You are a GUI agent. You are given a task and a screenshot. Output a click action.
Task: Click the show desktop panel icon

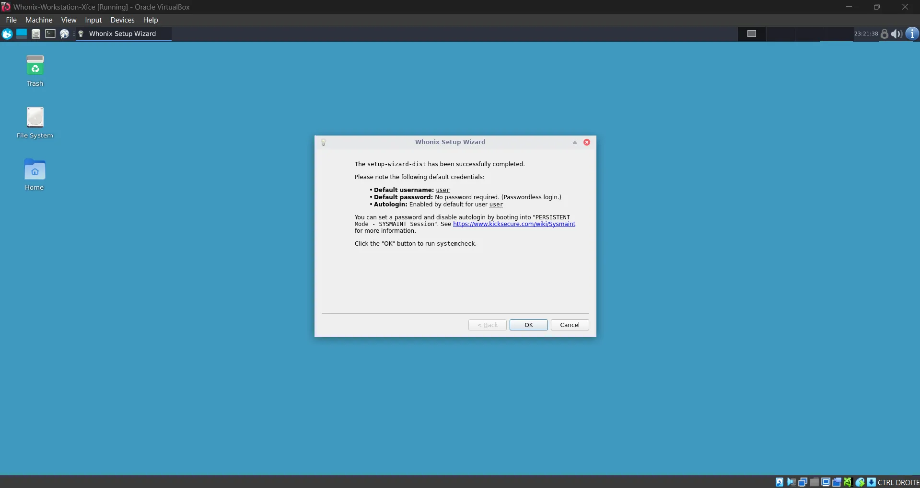click(22, 34)
